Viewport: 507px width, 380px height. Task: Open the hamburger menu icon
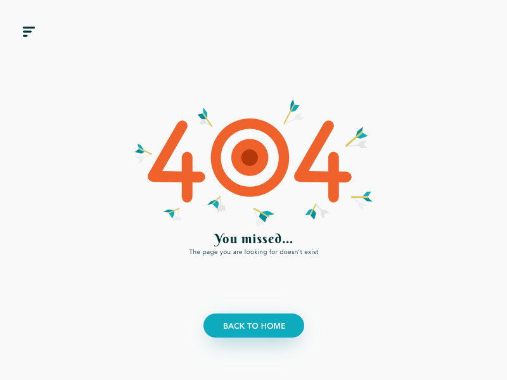[x=29, y=31]
